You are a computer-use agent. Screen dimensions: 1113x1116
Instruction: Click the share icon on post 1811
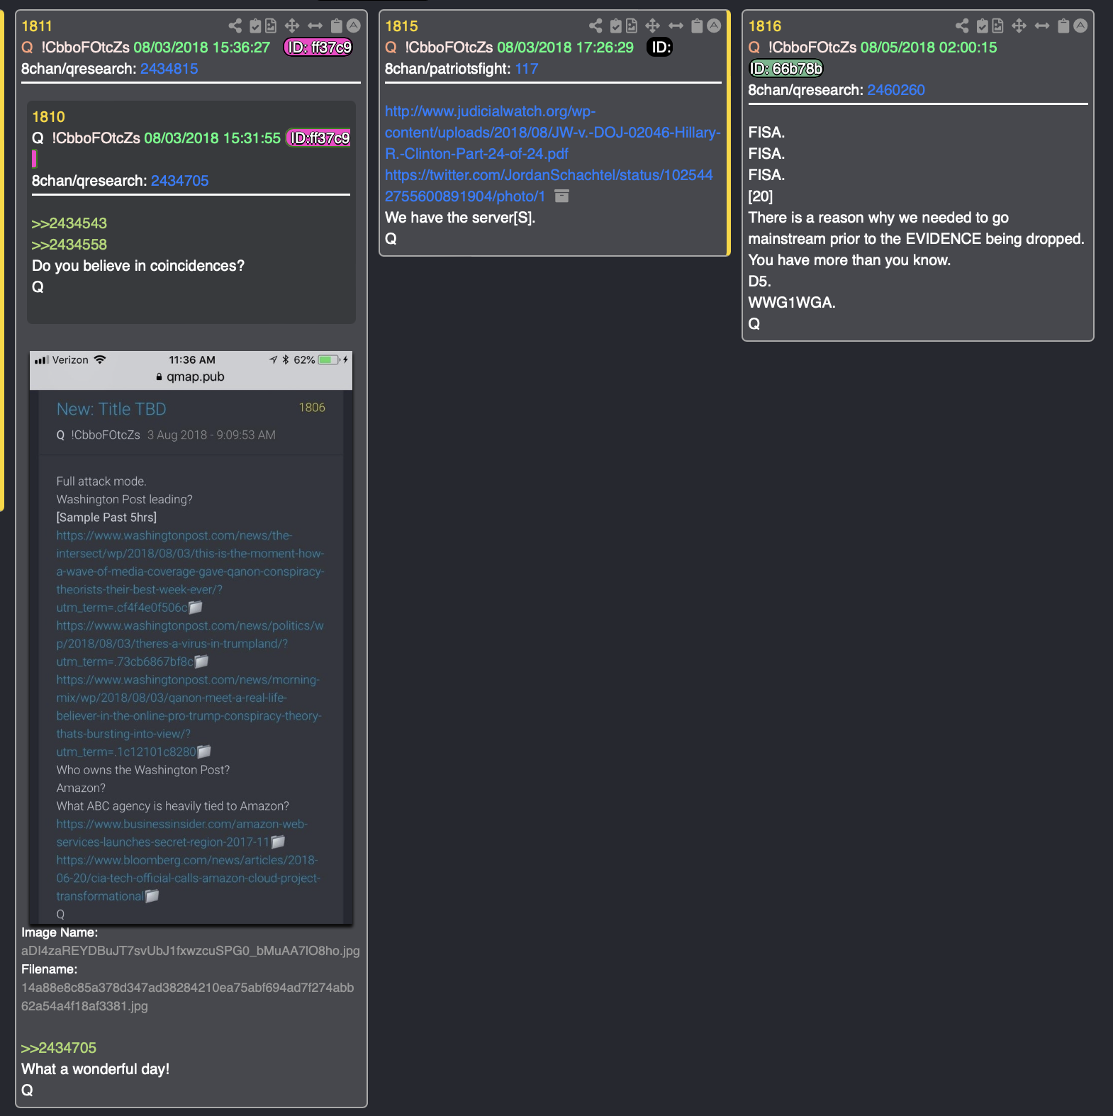pos(235,26)
